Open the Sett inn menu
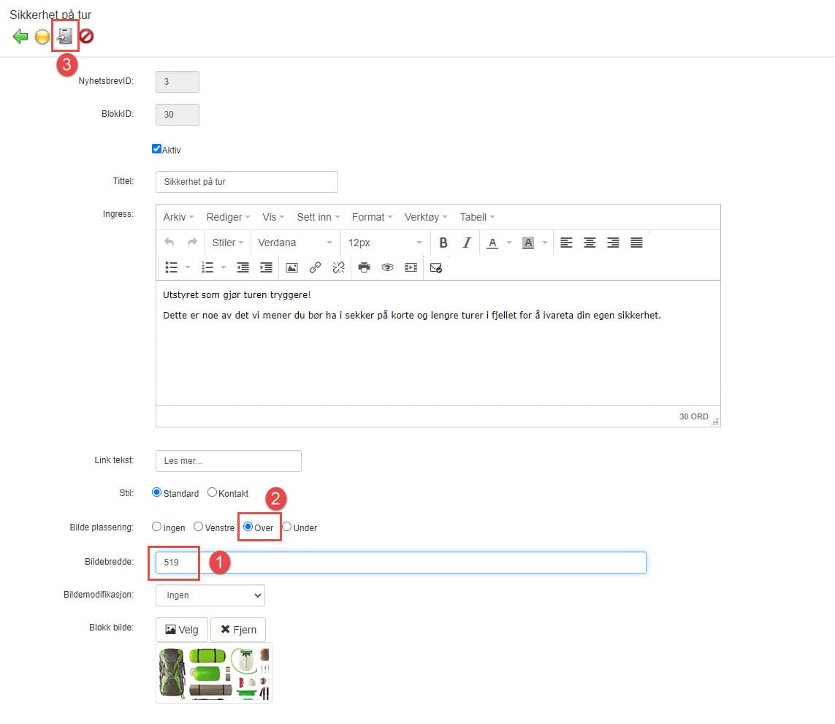Screen dimensions: 835x724 tap(318, 217)
